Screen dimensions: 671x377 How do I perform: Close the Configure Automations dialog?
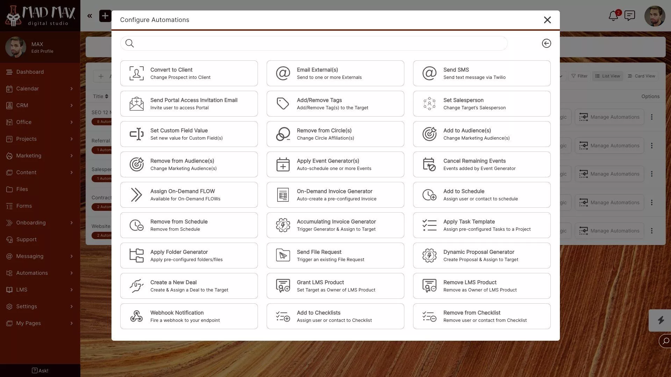[x=547, y=20]
